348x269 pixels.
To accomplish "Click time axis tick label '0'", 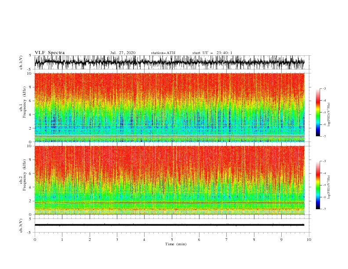I will (35, 240).
